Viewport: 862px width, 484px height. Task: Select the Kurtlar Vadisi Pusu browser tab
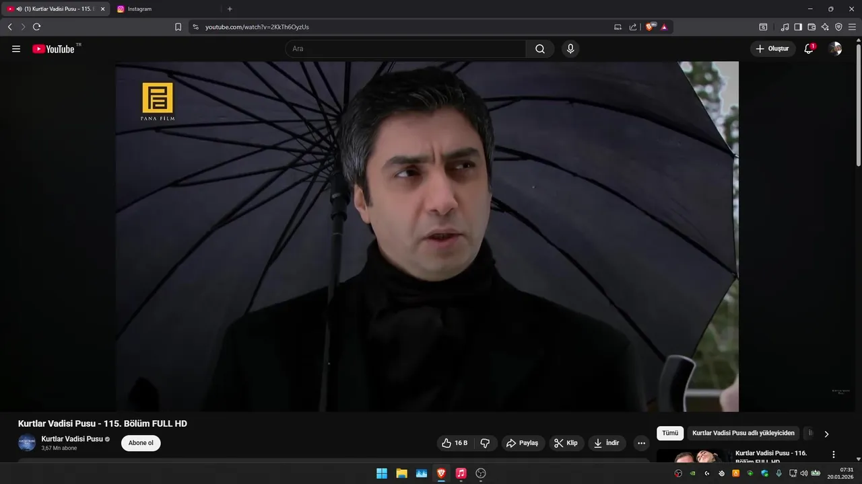[x=57, y=9]
